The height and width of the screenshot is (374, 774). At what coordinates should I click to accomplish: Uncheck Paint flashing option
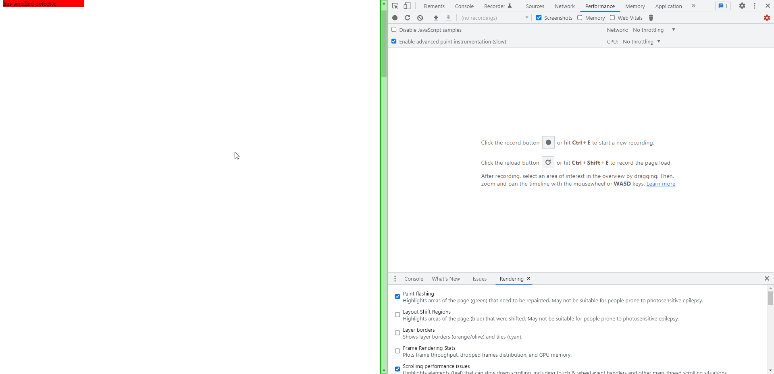click(397, 297)
